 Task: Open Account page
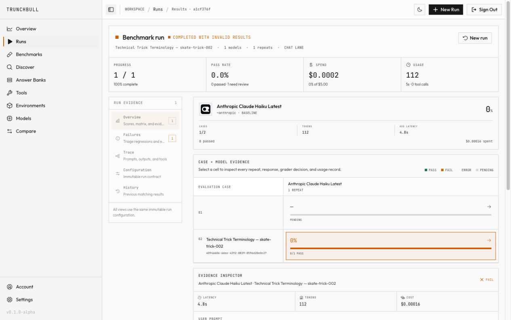point(50,287)
